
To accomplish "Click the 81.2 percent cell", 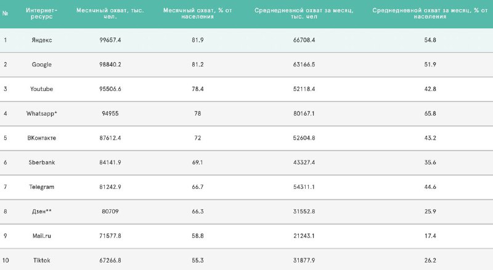I will point(197,65).
